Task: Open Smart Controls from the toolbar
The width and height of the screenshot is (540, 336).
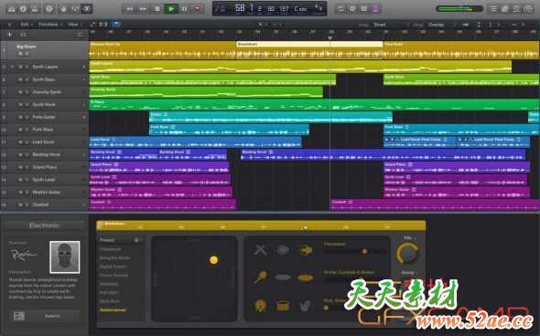Action: [63, 9]
